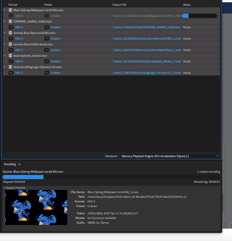Collapse the CMF9000_draft02_h264.mp4 queue item
This screenshot has width=232, height=241.
pyautogui.click(x=5, y=21)
